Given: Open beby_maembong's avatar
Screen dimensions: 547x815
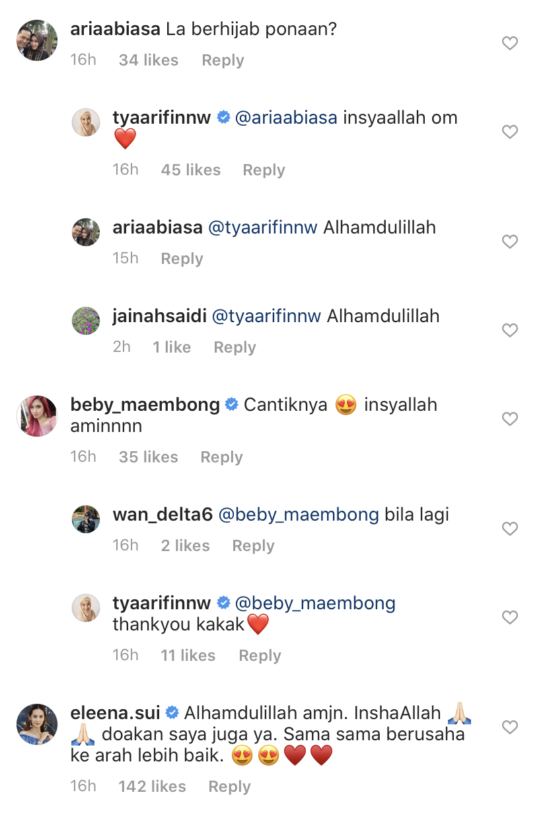Looking at the screenshot, I should (x=36, y=417).
